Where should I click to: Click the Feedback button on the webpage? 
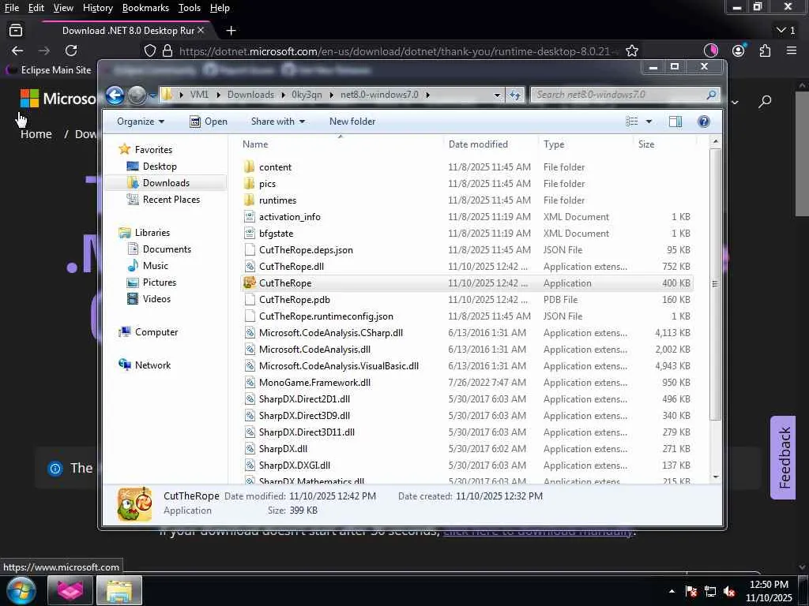coord(784,458)
